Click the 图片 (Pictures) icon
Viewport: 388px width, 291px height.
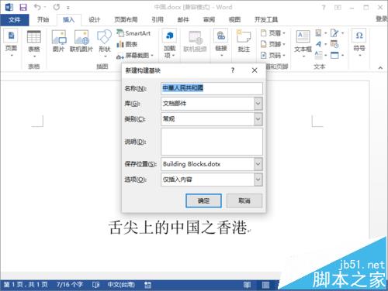(x=58, y=41)
